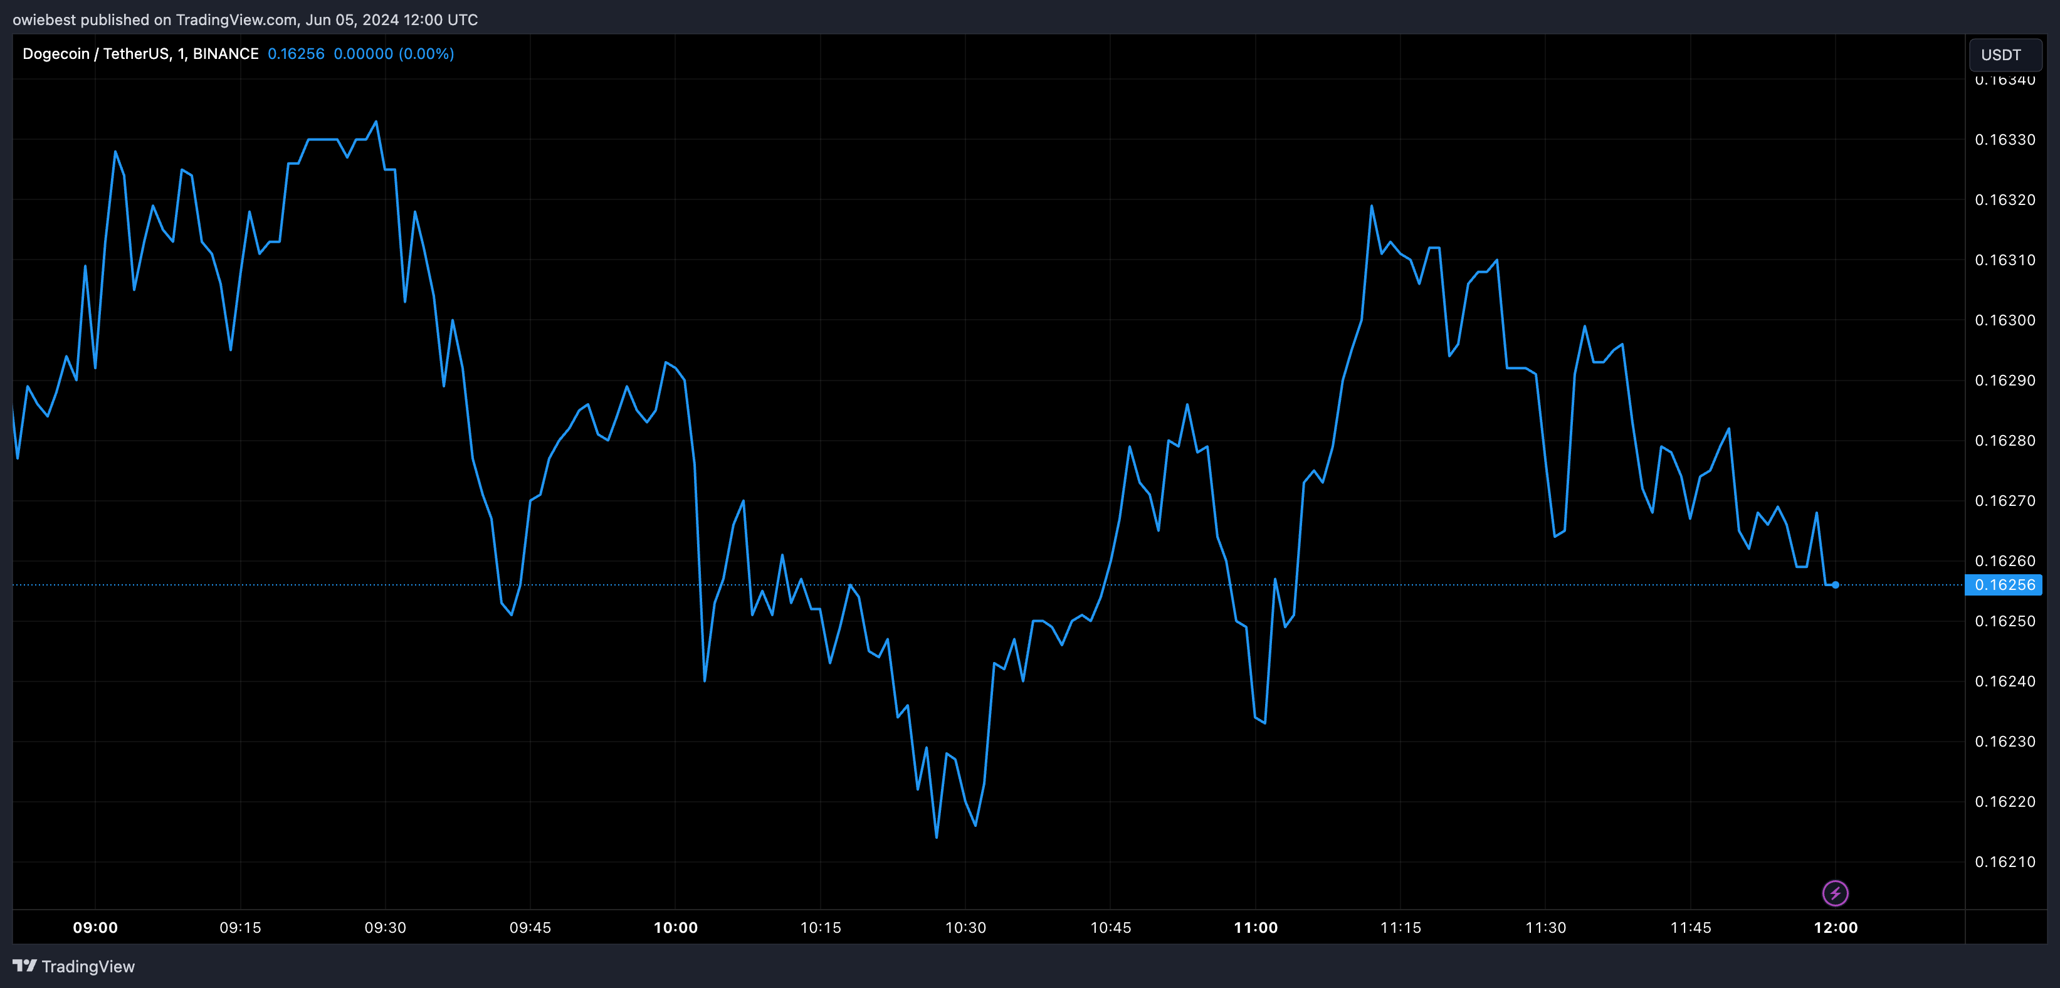Click the 11:45 time axis label
This screenshot has height=988, width=2060.
(x=1691, y=927)
